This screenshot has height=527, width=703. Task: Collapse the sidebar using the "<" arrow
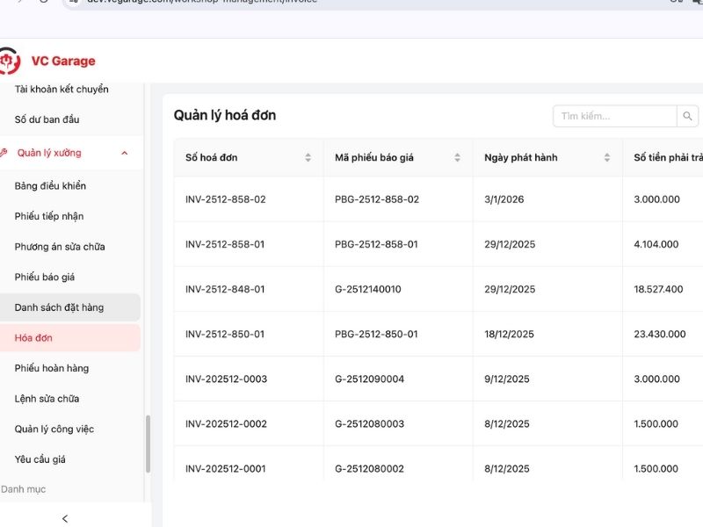pos(64,518)
